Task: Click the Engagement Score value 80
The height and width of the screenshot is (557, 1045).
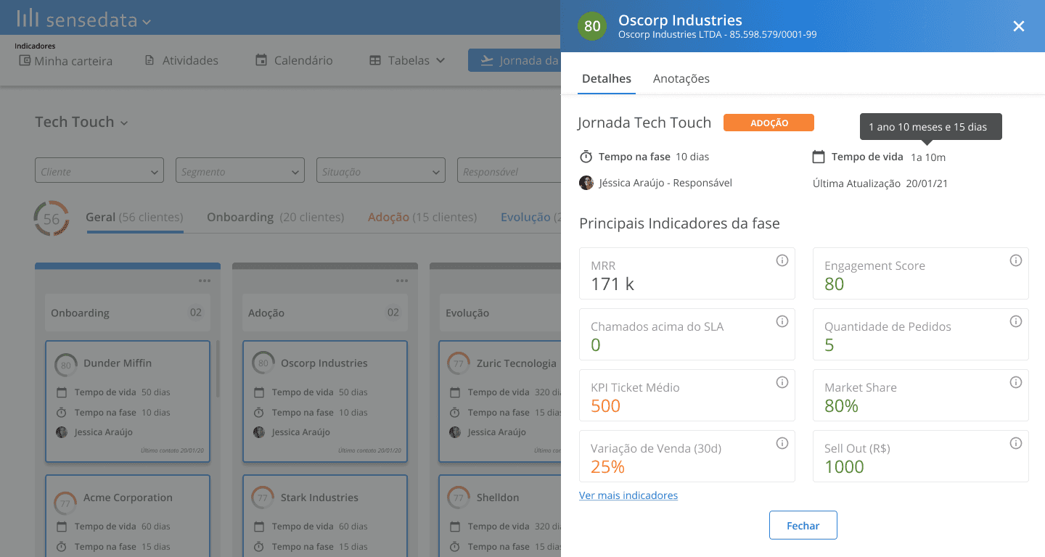Action: coord(834,284)
